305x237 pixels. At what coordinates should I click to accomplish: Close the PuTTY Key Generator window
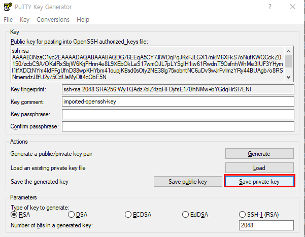click(x=292, y=7)
